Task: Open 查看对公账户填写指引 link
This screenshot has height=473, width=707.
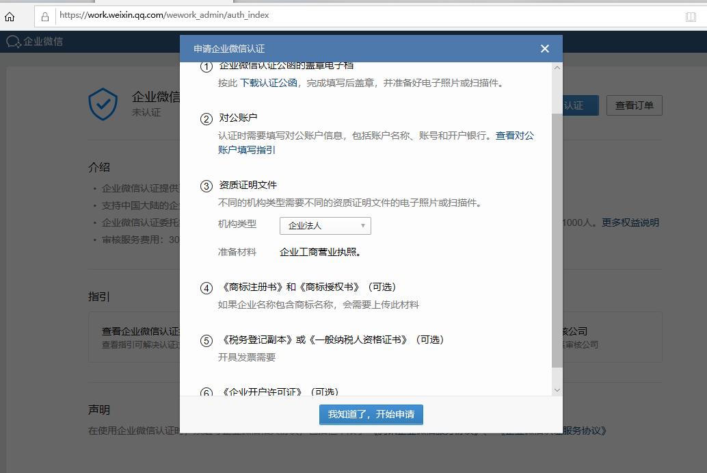Action: pyautogui.click(x=375, y=142)
